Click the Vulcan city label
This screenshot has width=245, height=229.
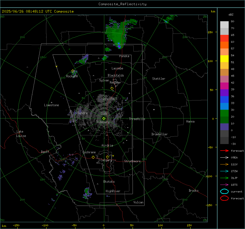[x=139, y=202]
